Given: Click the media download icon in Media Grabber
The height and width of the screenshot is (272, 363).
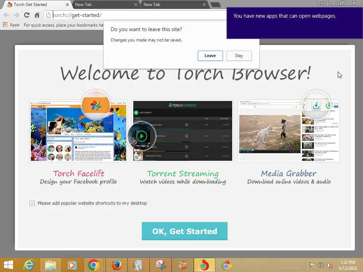Looking at the screenshot, I should [x=316, y=106].
